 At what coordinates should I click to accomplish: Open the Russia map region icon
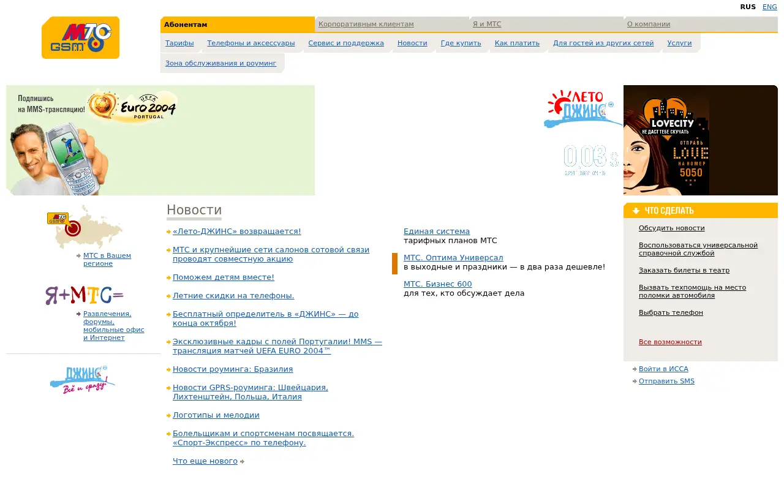(85, 227)
